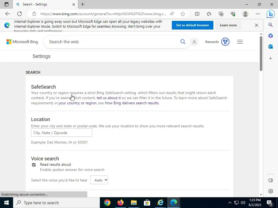The image size is (278, 208).
Task: Open the browser profile avatar
Action: [x=245, y=14]
